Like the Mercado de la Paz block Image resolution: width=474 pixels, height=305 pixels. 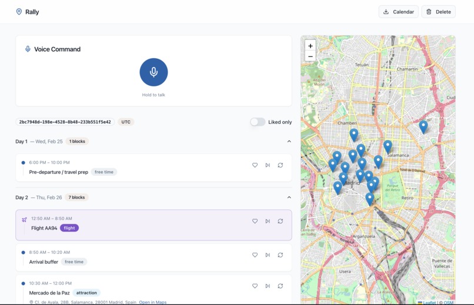255,286
